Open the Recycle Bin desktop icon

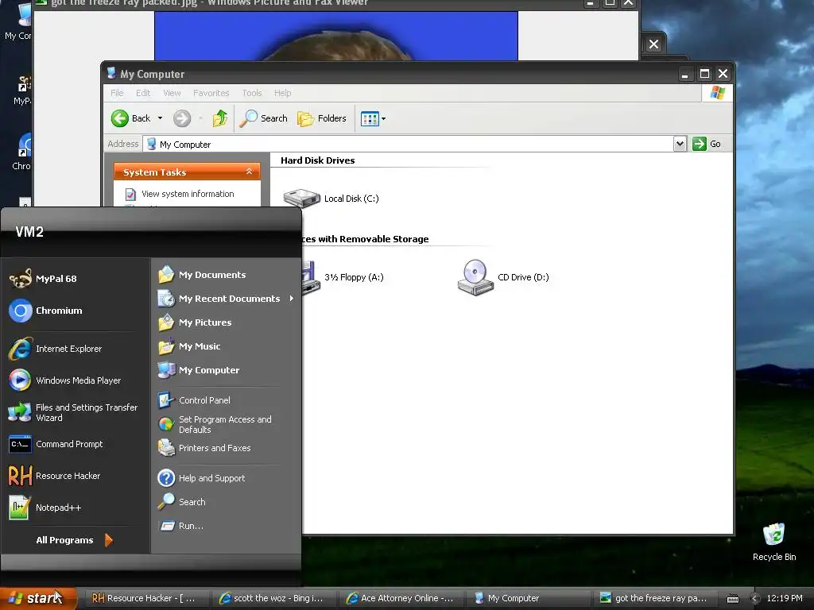pos(774,542)
